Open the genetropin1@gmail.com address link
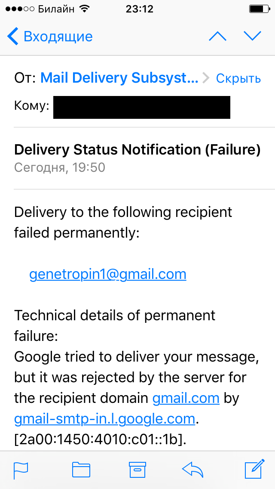The image size is (275, 489). (x=107, y=274)
